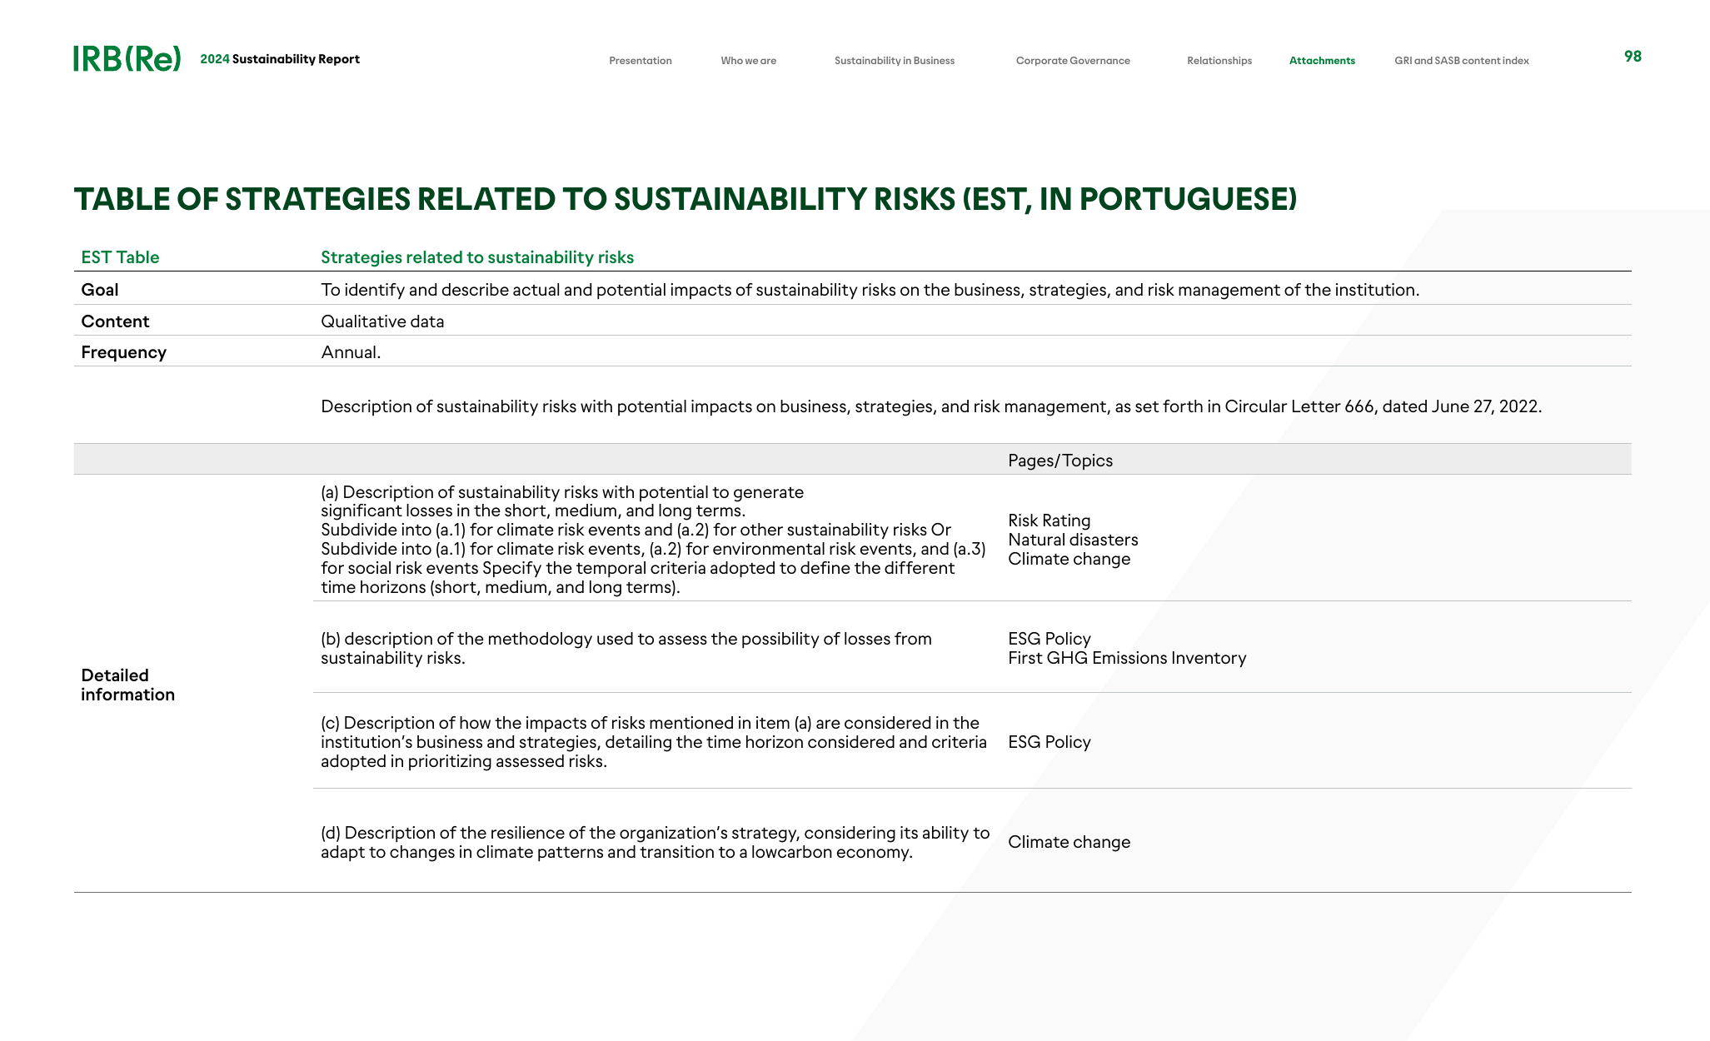The height and width of the screenshot is (1041, 1710).
Task: Open the Relationships section
Action: 1219,61
